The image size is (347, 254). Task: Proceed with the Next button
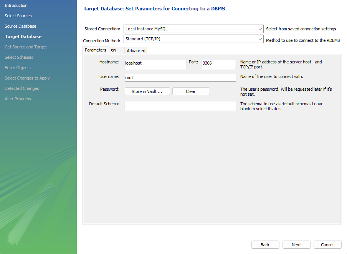(x=296, y=245)
